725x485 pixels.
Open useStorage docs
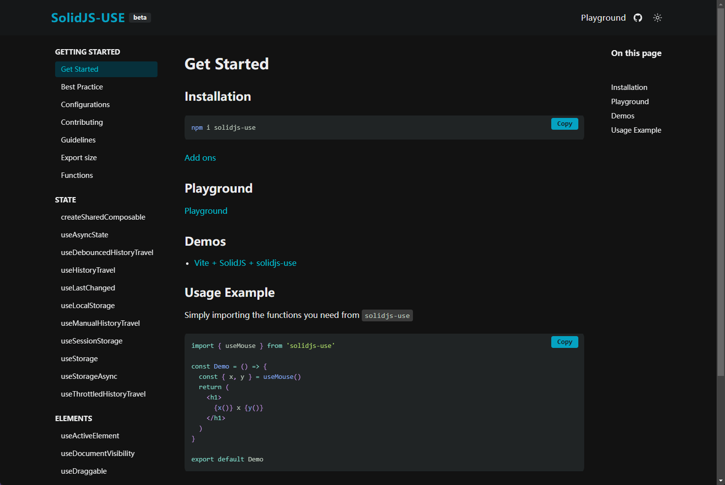pos(106,359)
